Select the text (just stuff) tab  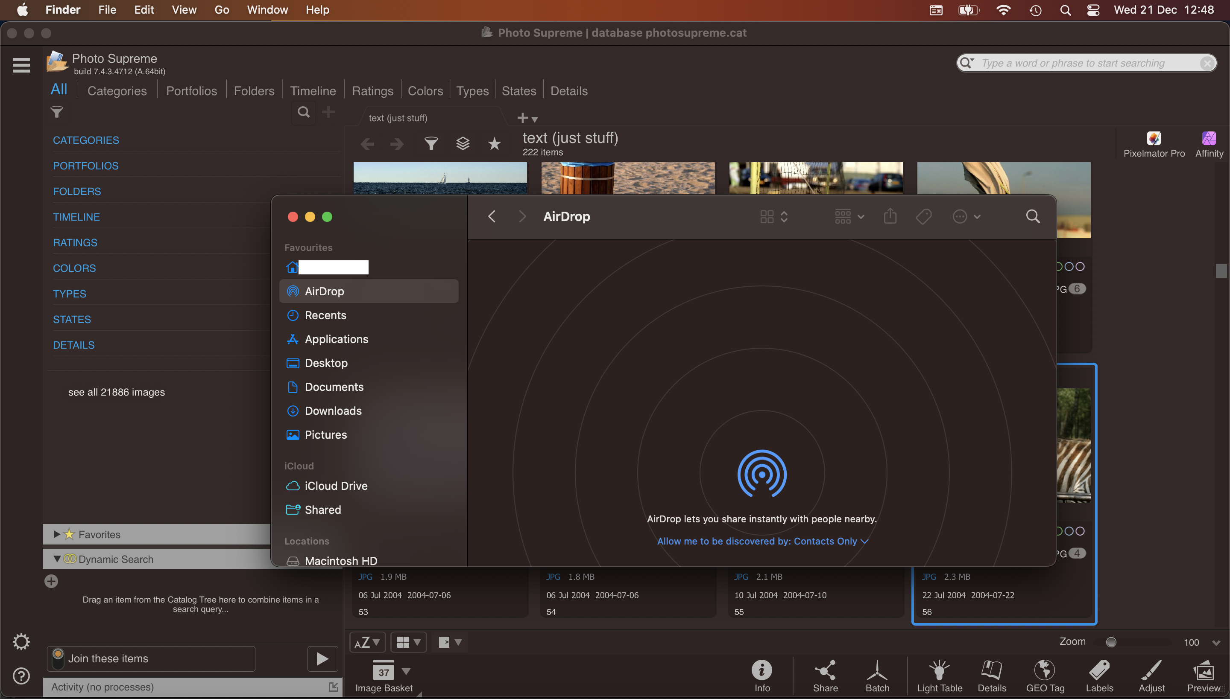(398, 118)
